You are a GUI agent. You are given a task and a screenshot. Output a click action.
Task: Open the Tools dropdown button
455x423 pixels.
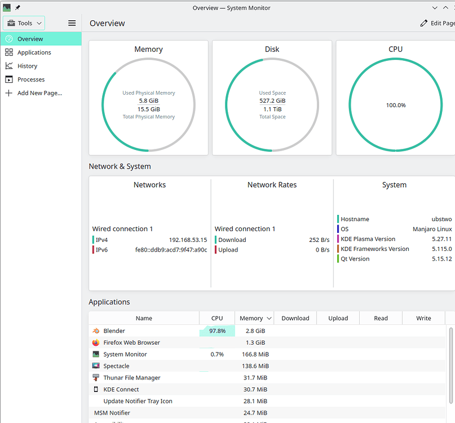[24, 23]
